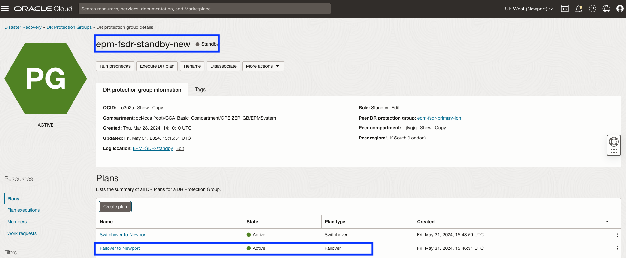The width and height of the screenshot is (626, 258).
Task: Edit the Role setting
Action: [x=395, y=108]
